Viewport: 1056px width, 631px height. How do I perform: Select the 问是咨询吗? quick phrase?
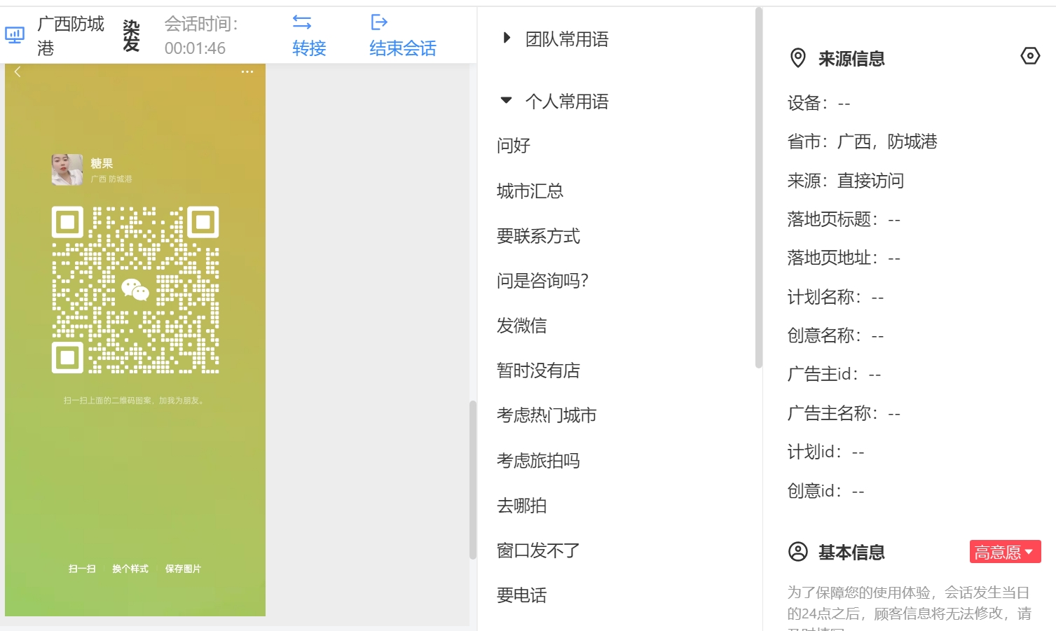coord(542,281)
